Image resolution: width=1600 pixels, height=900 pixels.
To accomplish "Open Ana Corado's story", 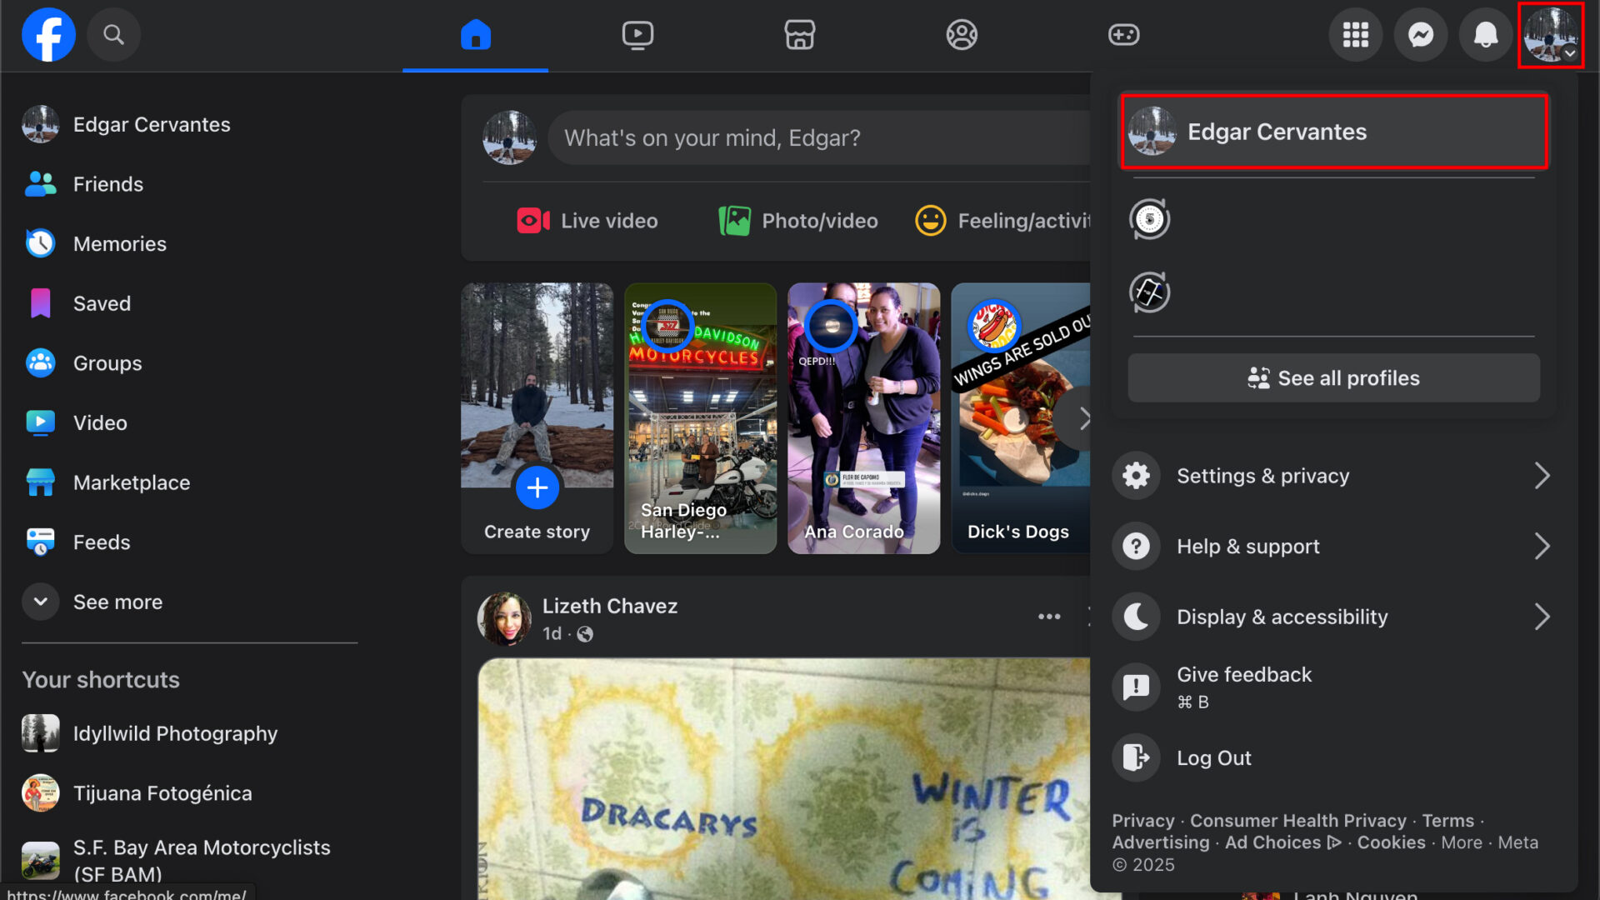I will coord(863,417).
